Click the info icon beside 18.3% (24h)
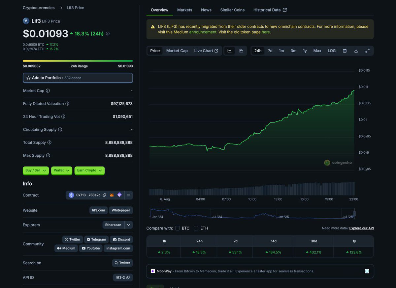This screenshot has height=288, width=396. click(108, 34)
